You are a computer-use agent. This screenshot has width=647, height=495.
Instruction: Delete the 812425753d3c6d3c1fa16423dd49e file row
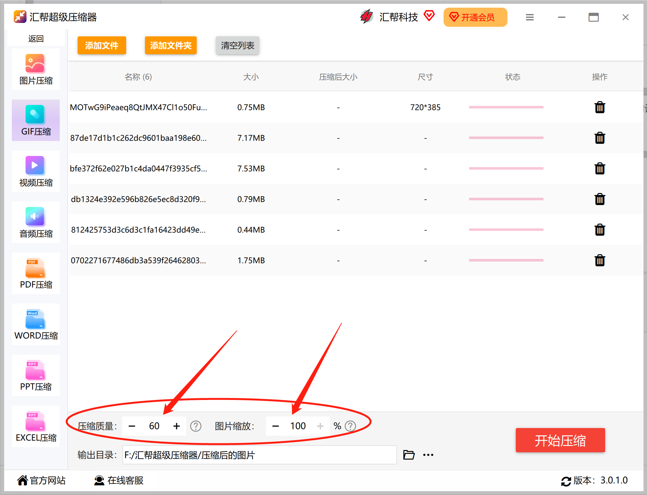[600, 230]
